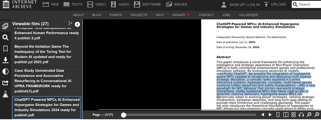The width and height of the screenshot is (321, 120).
Task: Click the paper title heading on page
Action: (258, 26)
